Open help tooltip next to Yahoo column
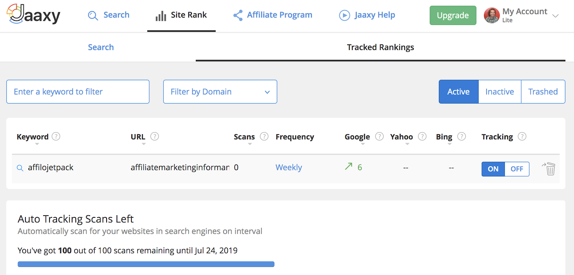Image resolution: width=574 pixels, height=275 pixels. click(x=422, y=136)
